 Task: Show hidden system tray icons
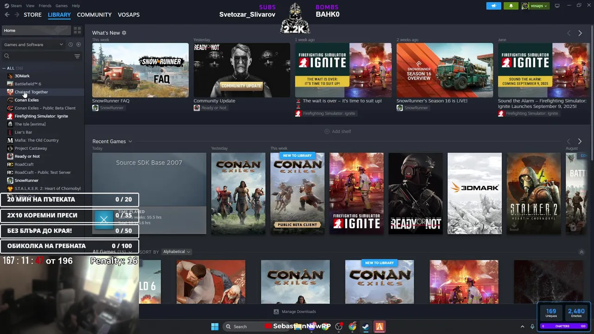click(x=522, y=327)
